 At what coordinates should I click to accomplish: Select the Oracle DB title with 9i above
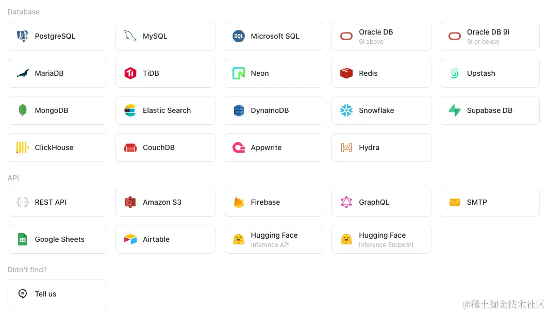pos(376,32)
